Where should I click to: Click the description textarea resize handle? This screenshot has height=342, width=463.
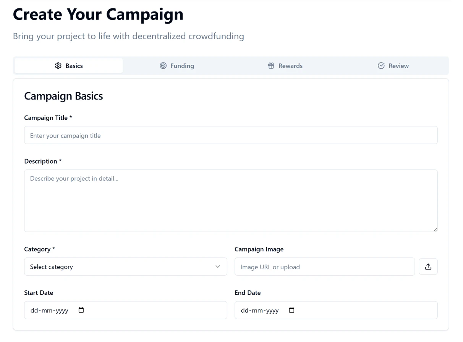(x=435, y=229)
